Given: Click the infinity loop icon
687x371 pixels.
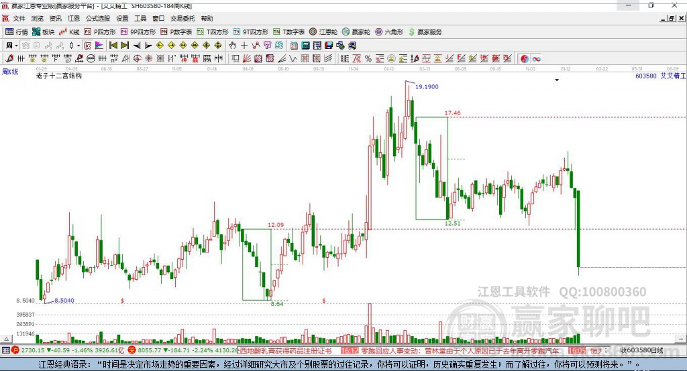Looking at the screenshot, I should pyautogui.click(x=536, y=59).
